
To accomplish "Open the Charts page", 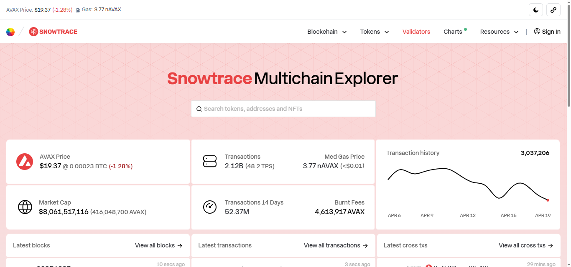I will pyautogui.click(x=453, y=32).
